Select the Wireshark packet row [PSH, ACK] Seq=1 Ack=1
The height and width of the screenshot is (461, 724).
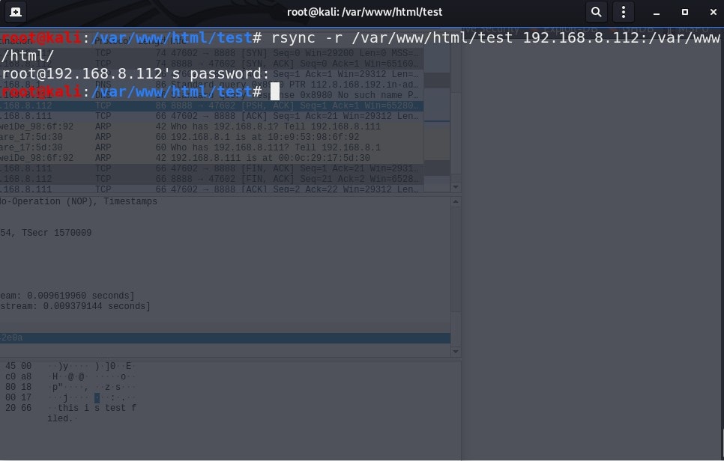(212, 106)
